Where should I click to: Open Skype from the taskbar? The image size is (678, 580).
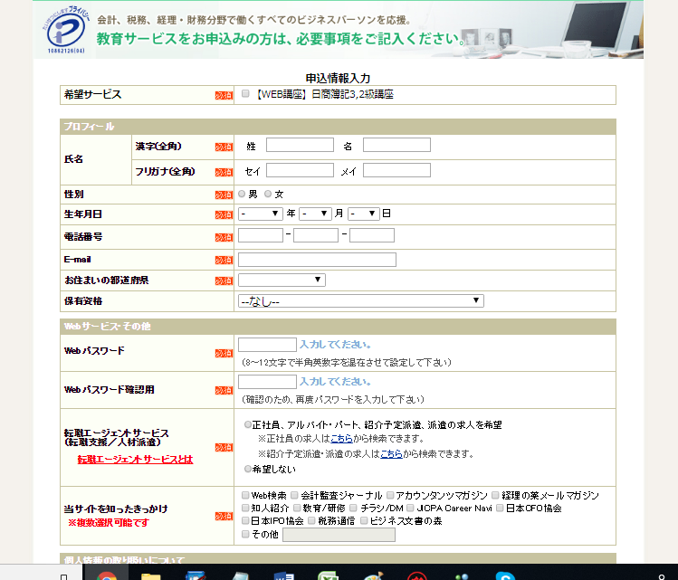point(505,574)
